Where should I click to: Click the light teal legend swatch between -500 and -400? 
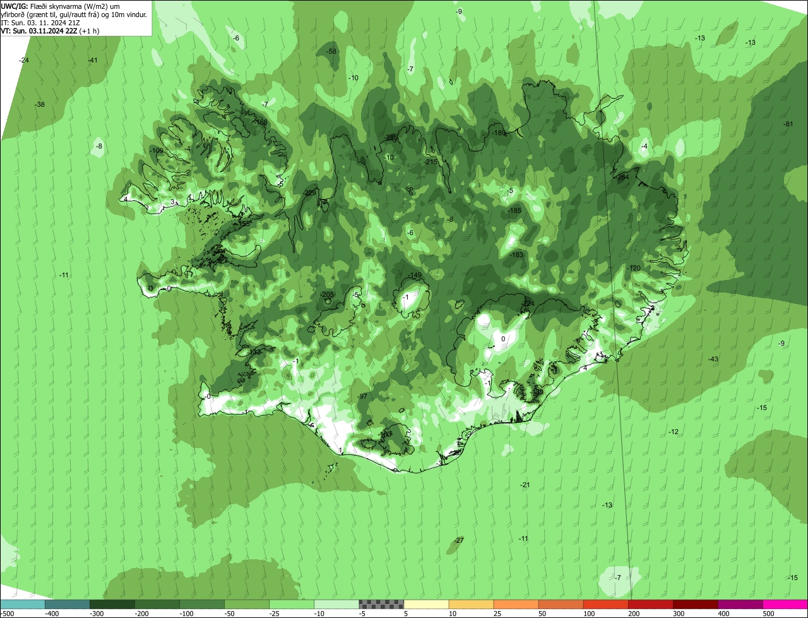(x=23, y=604)
